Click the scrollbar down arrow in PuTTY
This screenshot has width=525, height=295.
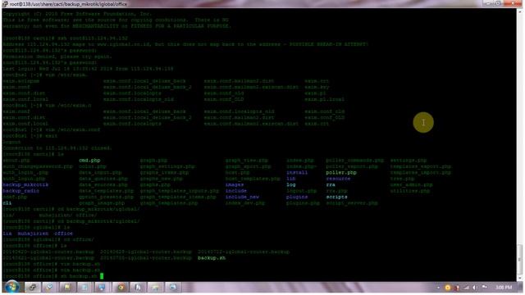click(x=519, y=278)
